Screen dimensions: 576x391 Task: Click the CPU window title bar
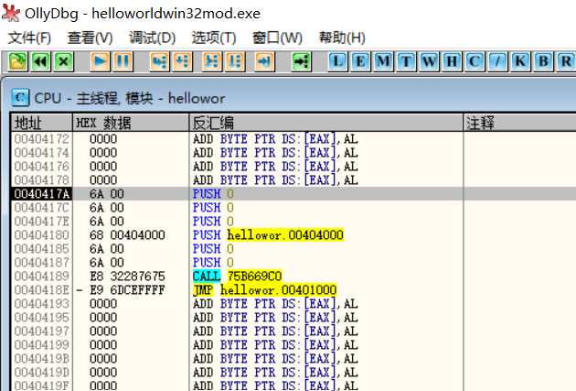tap(290, 98)
